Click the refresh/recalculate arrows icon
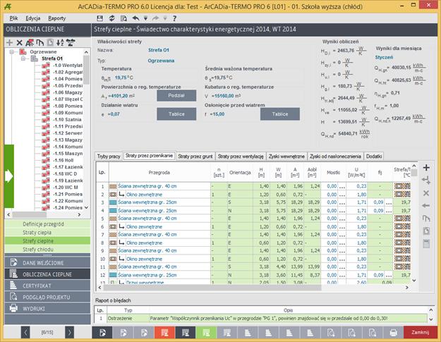 point(111,18)
